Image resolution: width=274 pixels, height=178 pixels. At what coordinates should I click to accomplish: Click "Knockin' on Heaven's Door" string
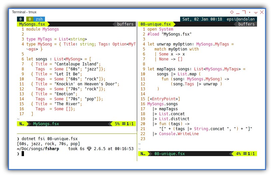pos(86,84)
